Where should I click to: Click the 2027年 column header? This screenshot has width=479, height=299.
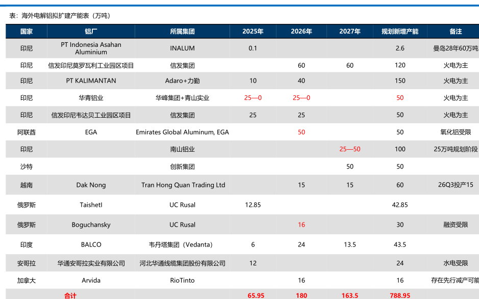click(350, 32)
